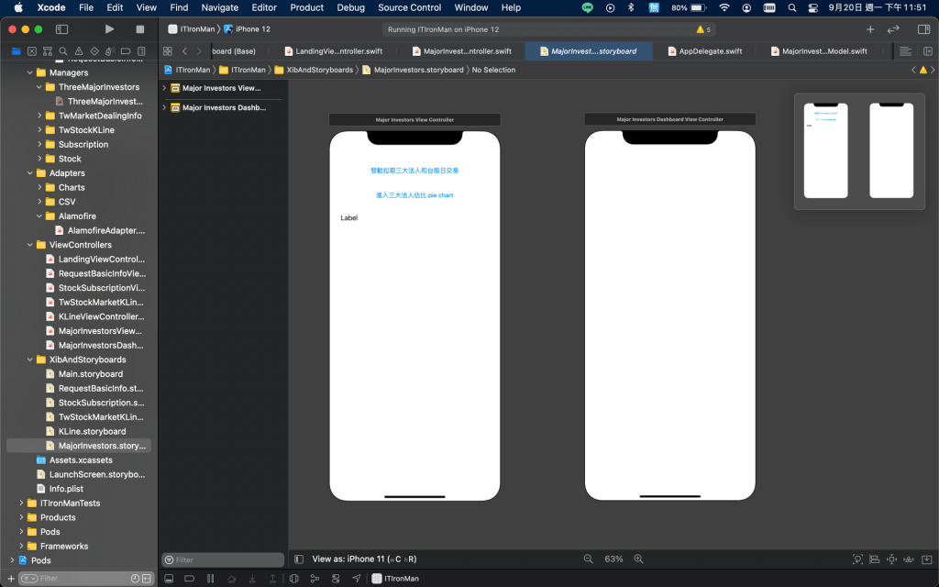Add an editor on the right
The width and height of the screenshot is (939, 587).
pos(928,51)
